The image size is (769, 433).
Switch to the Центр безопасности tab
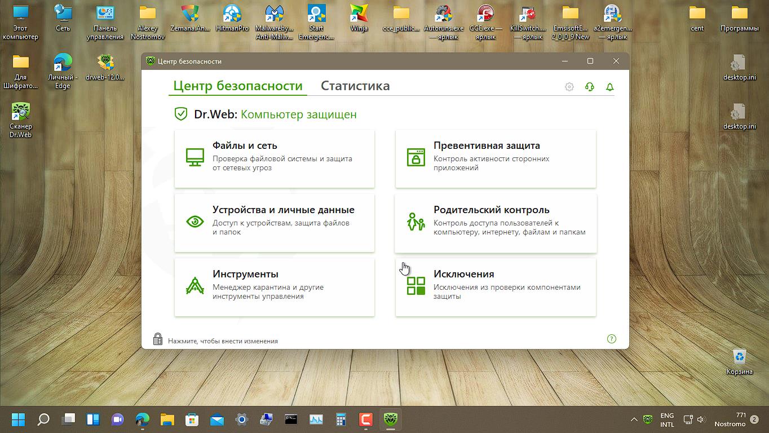click(238, 86)
